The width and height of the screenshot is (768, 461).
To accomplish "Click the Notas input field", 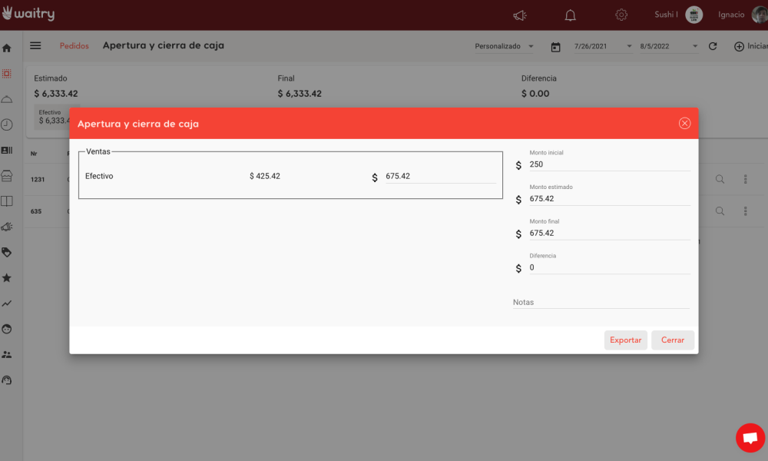I will [x=601, y=303].
